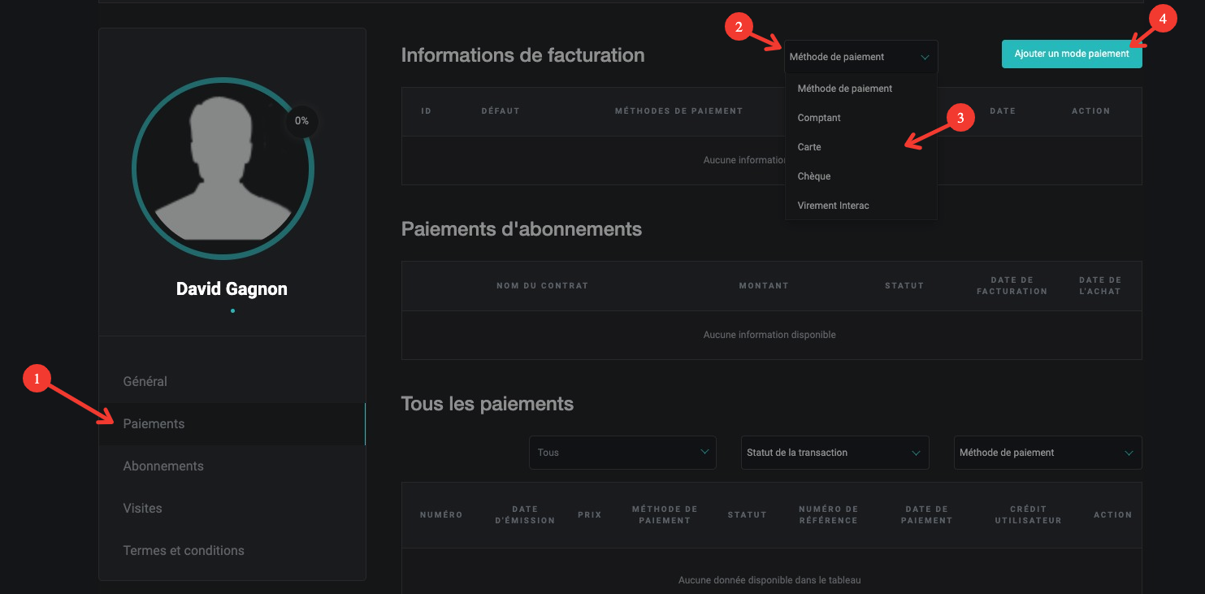Expand the Tous filter dropdown
Image resolution: width=1205 pixels, height=594 pixels.
[x=622, y=453]
